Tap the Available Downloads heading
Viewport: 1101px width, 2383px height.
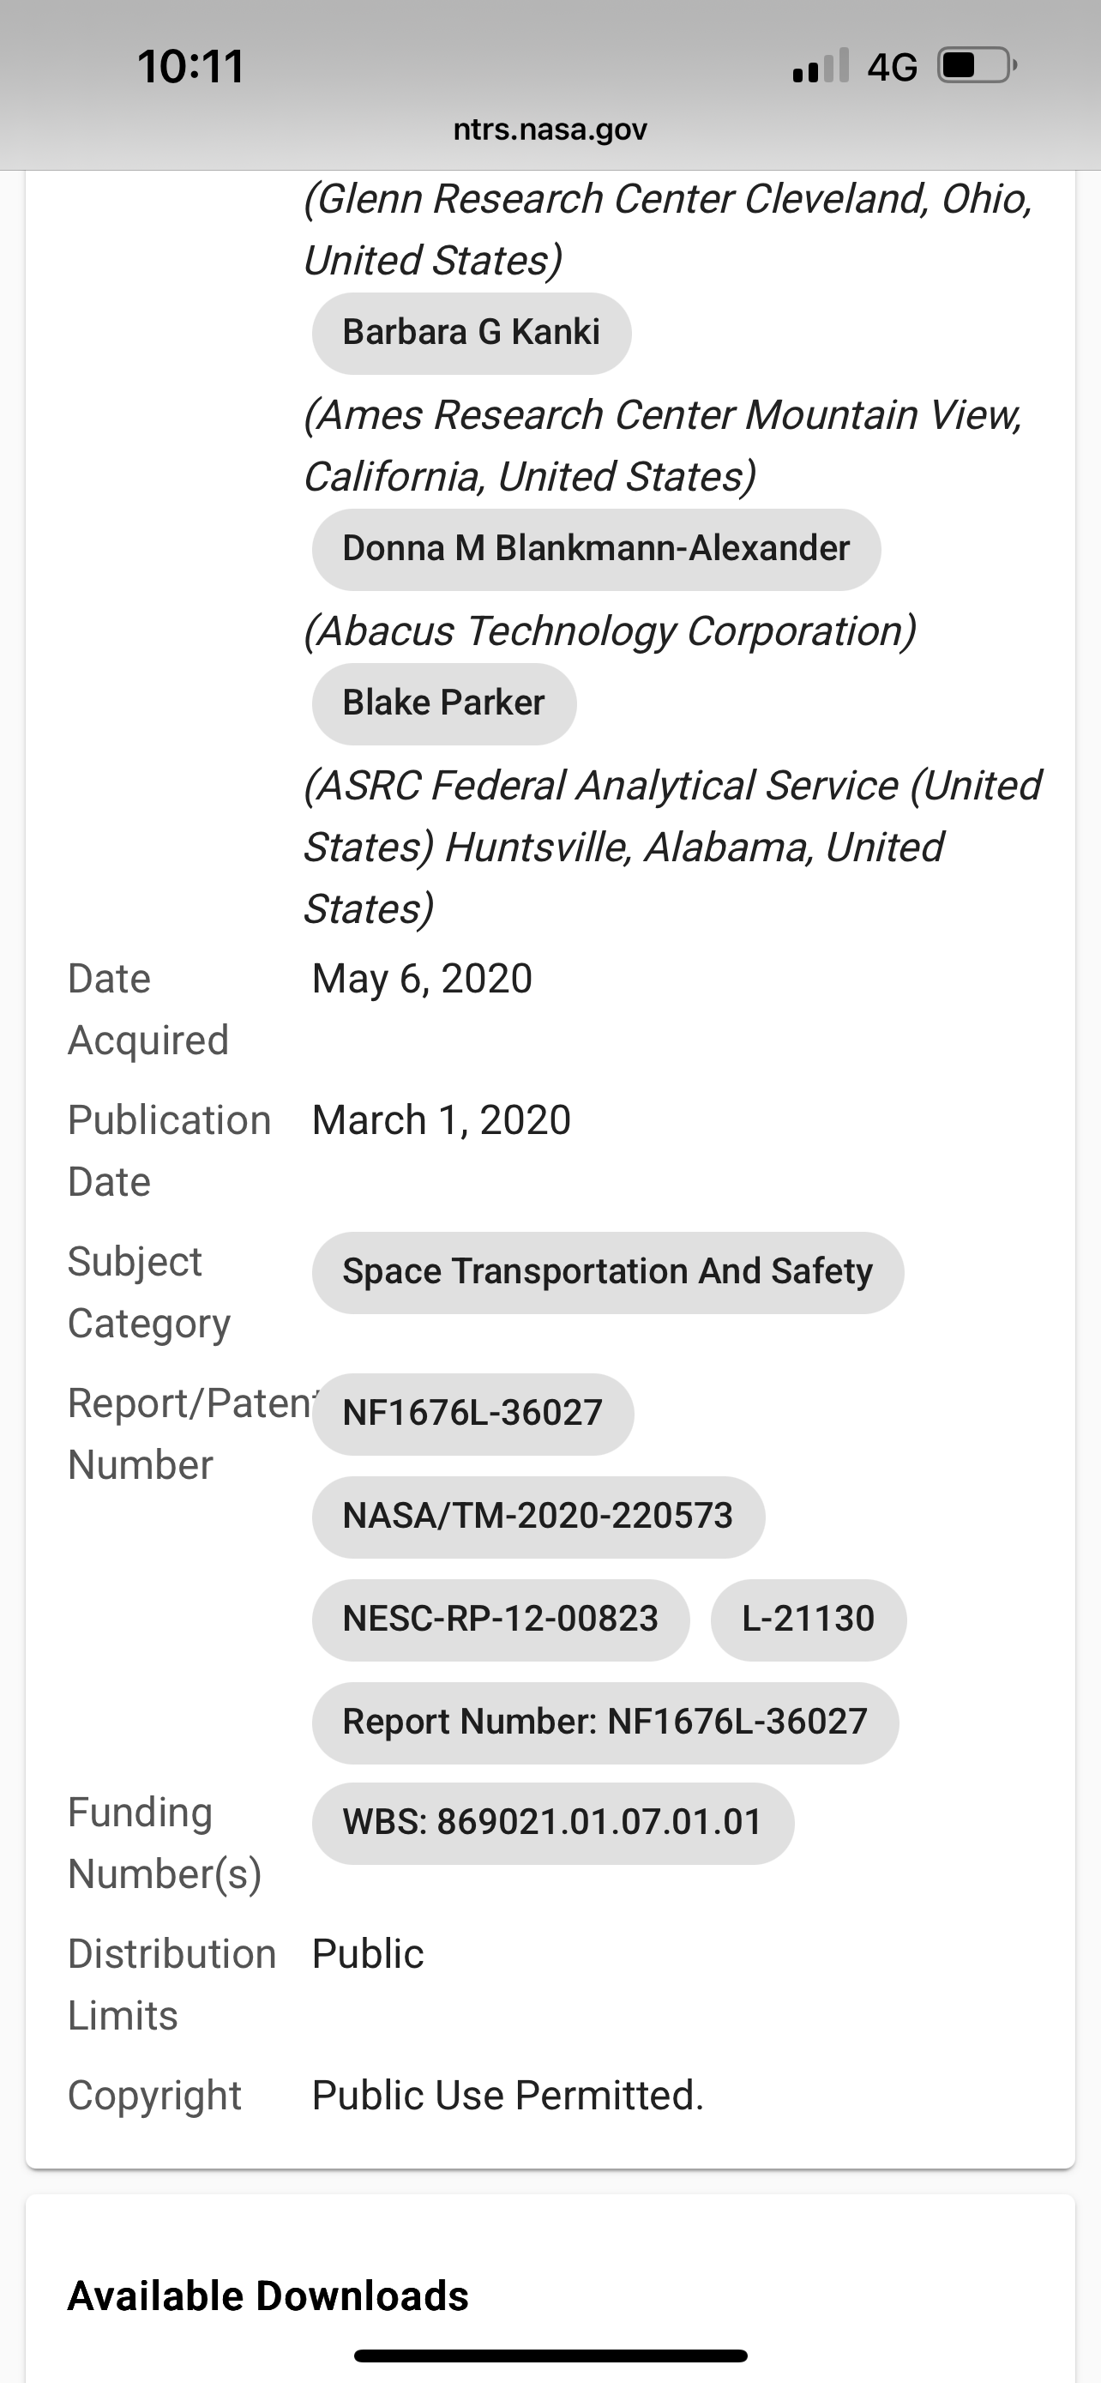click(268, 2296)
